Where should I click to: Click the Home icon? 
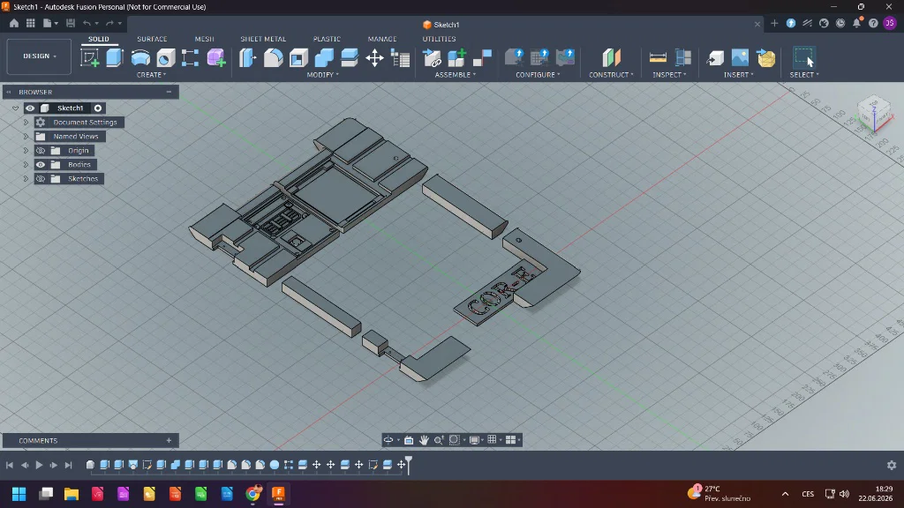[14, 23]
